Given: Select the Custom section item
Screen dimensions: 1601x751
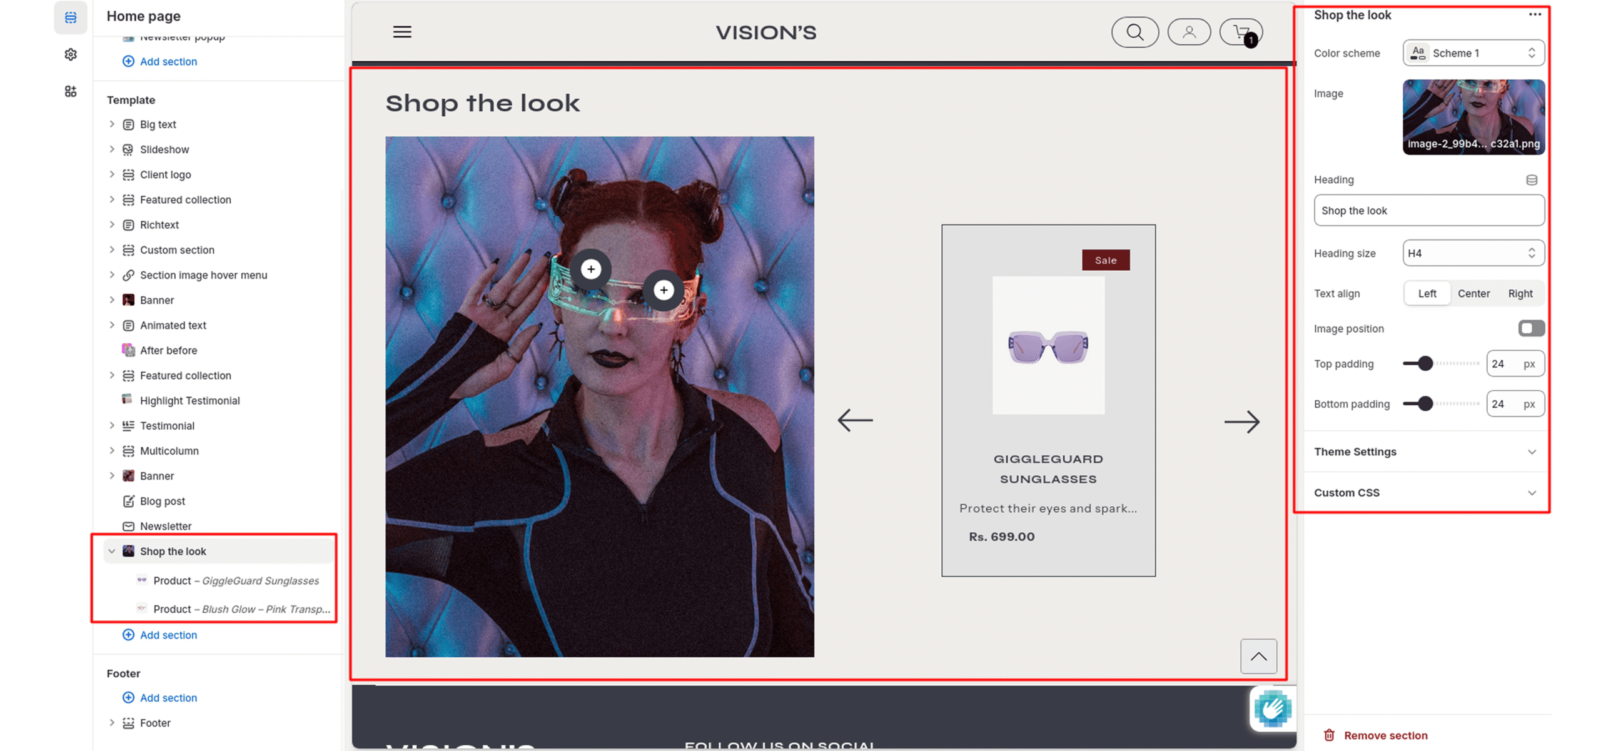Looking at the screenshot, I should pos(176,249).
